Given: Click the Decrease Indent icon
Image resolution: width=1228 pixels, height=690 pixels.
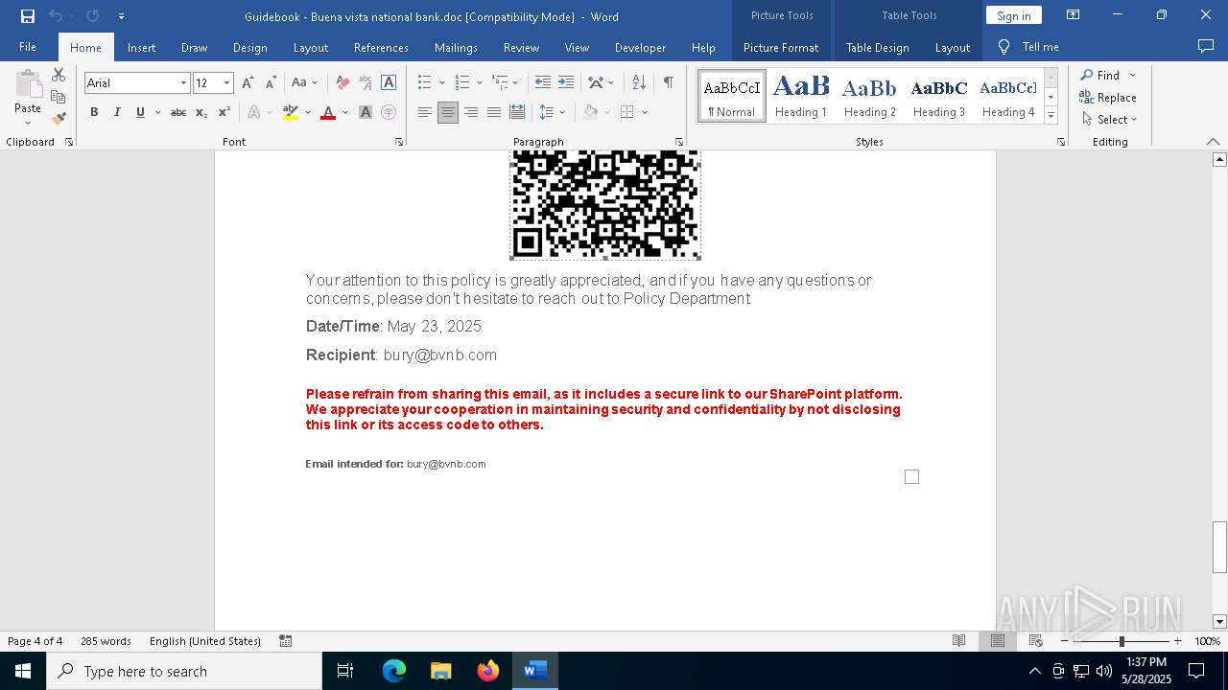Looking at the screenshot, I should 543,83.
